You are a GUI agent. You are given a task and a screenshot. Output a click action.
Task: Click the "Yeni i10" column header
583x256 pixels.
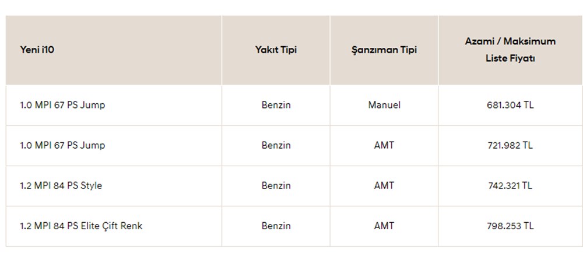[x=37, y=50]
